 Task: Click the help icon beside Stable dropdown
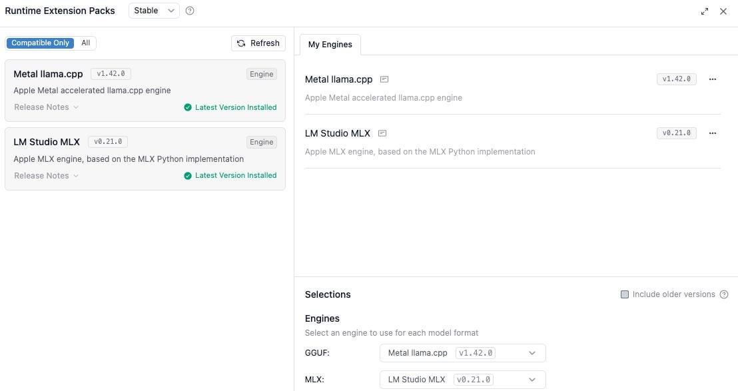pos(190,11)
